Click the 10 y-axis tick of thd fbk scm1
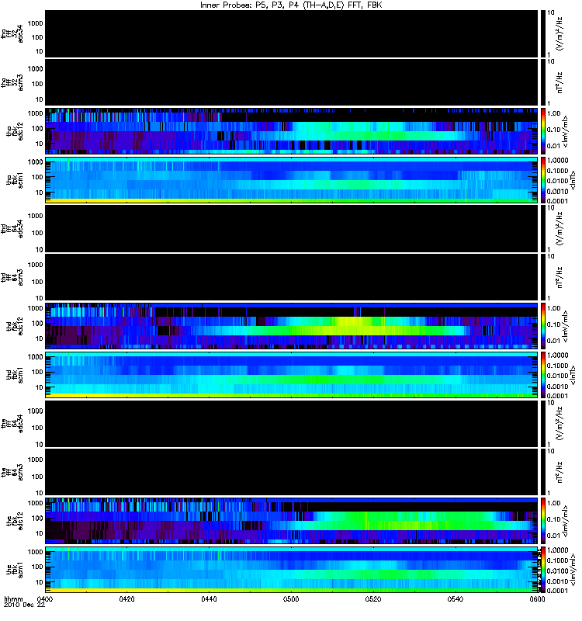This screenshot has height=621, width=582. point(40,387)
